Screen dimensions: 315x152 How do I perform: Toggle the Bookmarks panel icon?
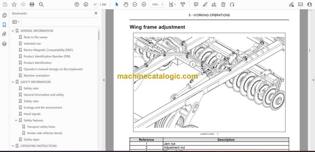click(x=4, y=25)
